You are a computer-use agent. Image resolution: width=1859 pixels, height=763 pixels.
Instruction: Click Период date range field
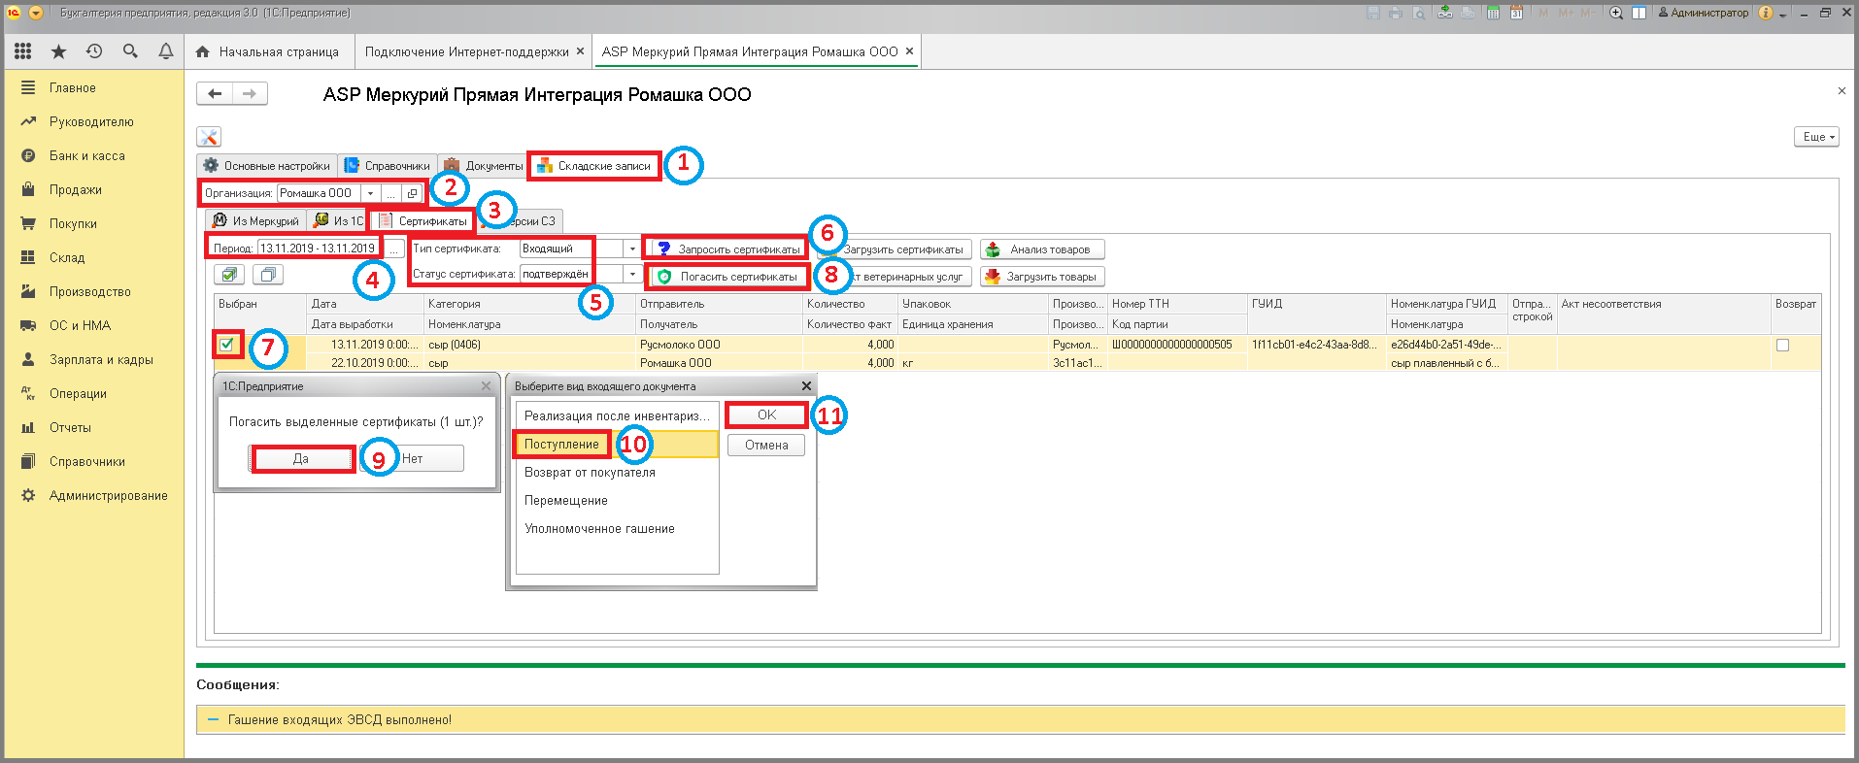click(x=319, y=249)
